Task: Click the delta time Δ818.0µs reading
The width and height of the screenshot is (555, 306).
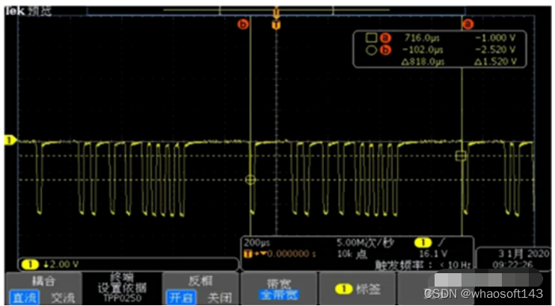Action: tap(423, 61)
